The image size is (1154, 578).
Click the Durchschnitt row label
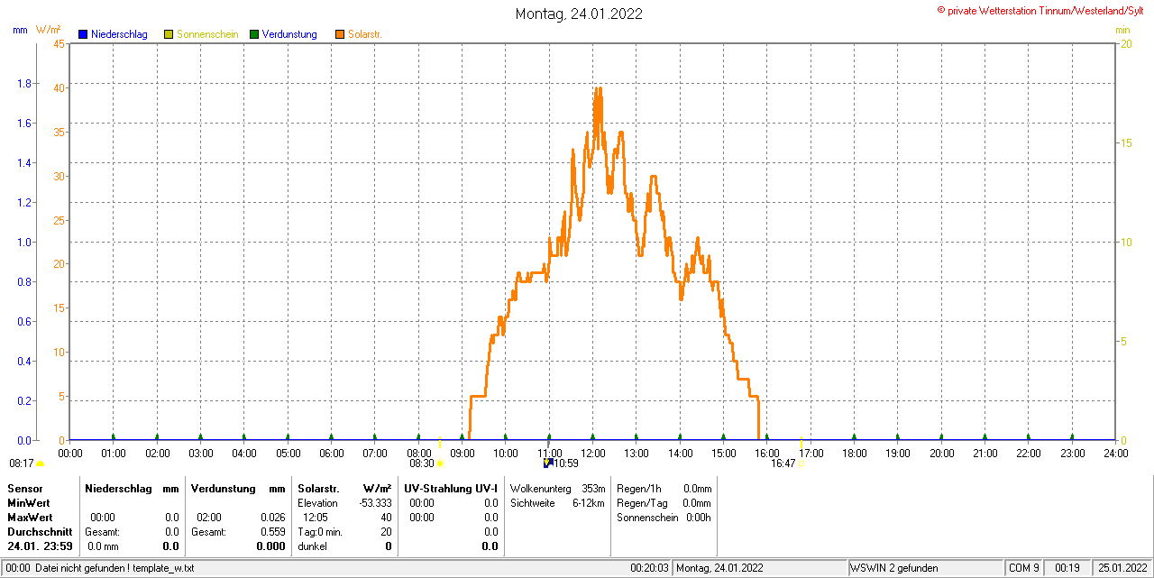coord(40,532)
